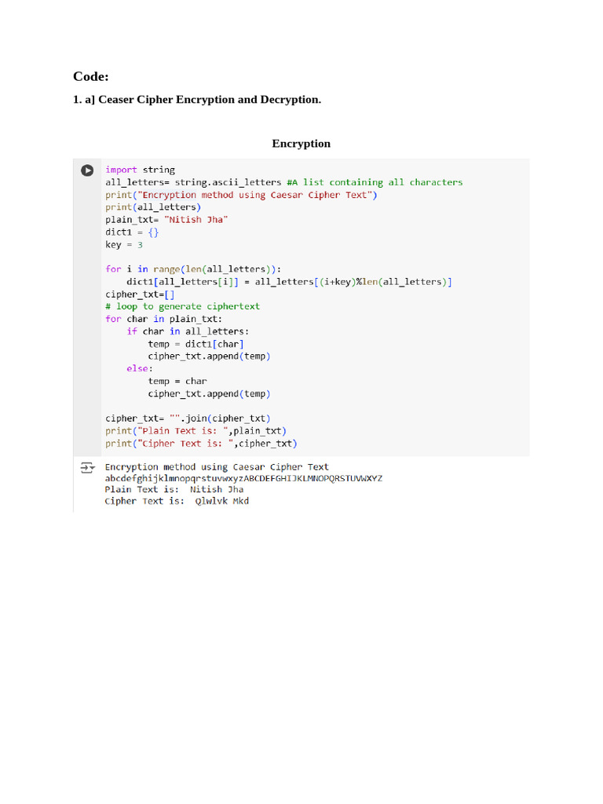Click output 'Cipher Text is: Qlwlvk Mkd'
This screenshot has height=804, width=603.
[x=177, y=501]
